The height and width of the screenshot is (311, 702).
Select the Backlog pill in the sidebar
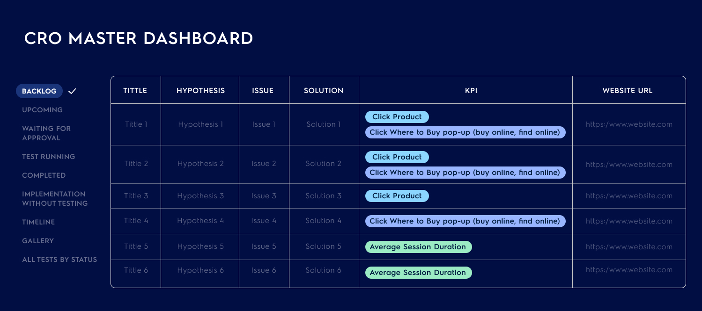tap(39, 91)
